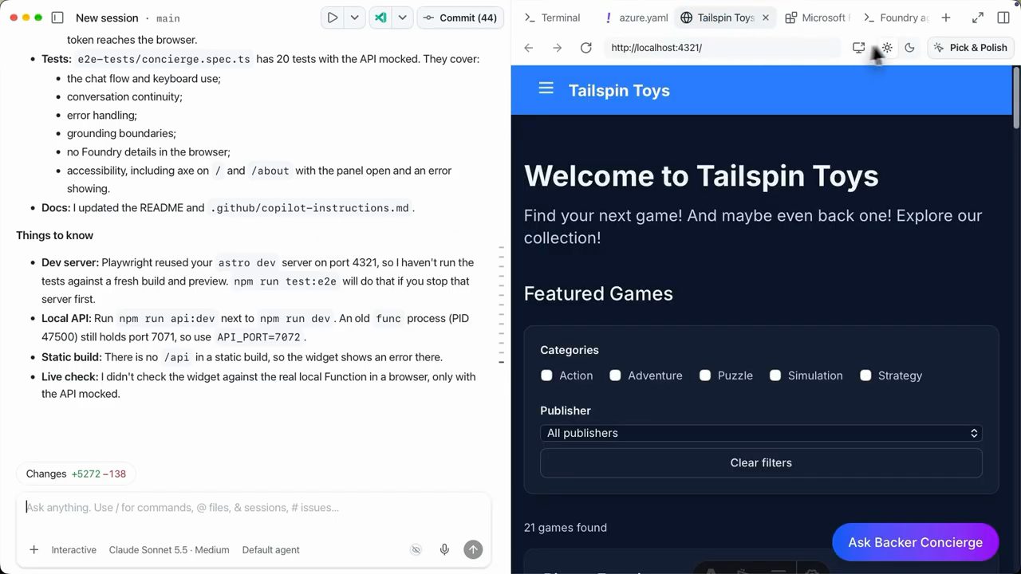Click the device preview monitor icon
The image size is (1021, 574).
pyautogui.click(x=858, y=48)
